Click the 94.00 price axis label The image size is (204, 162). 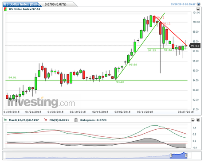196,81
